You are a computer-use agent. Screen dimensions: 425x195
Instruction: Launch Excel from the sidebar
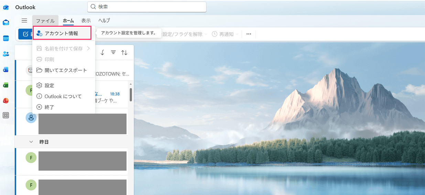[x=6, y=85]
